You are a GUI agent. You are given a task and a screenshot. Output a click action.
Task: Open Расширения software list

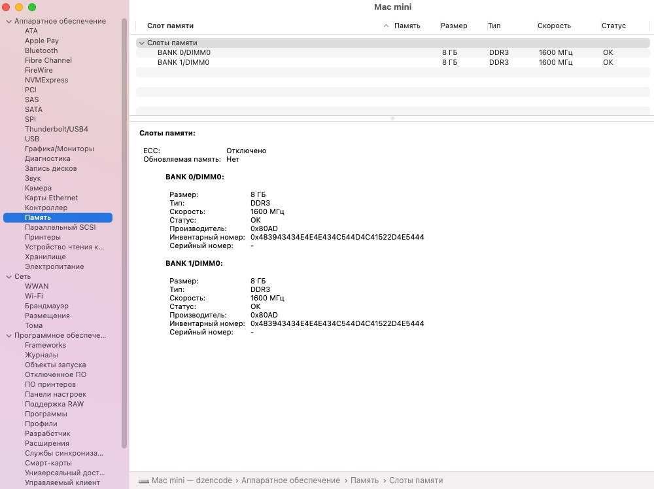47,443
